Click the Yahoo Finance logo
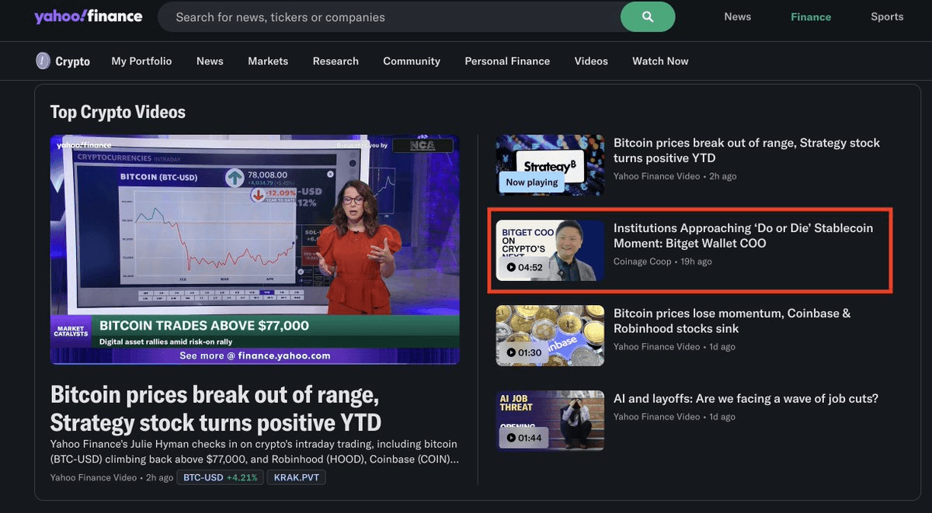This screenshot has height=513, width=932. [x=88, y=16]
